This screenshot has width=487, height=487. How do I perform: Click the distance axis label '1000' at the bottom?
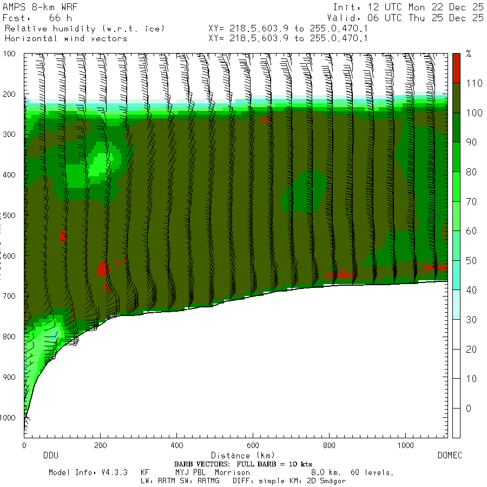406,445
